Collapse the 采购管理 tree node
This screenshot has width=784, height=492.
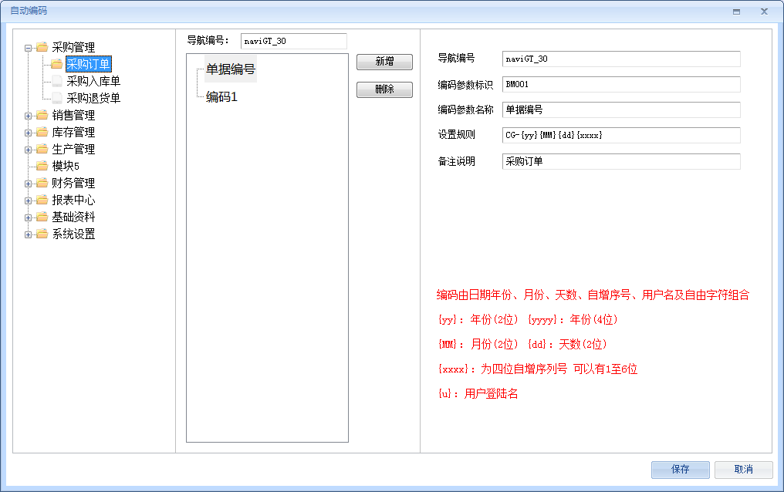(29, 47)
